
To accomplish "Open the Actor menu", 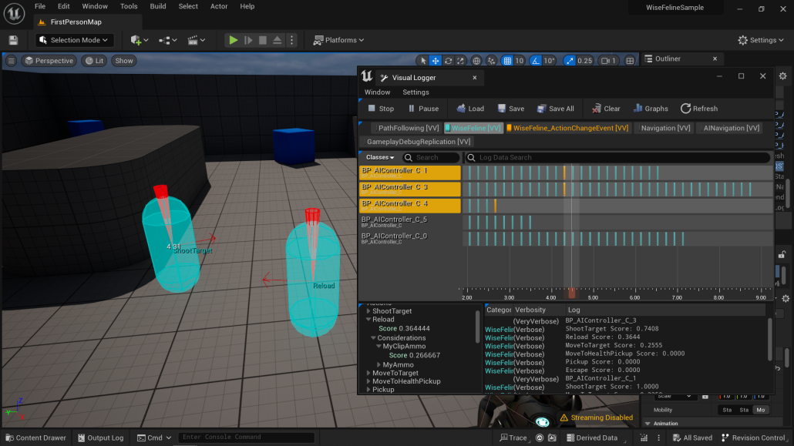I will (x=219, y=7).
